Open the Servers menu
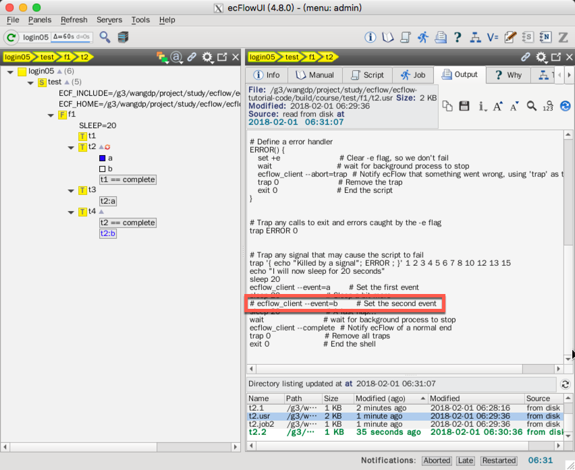 [x=109, y=20]
